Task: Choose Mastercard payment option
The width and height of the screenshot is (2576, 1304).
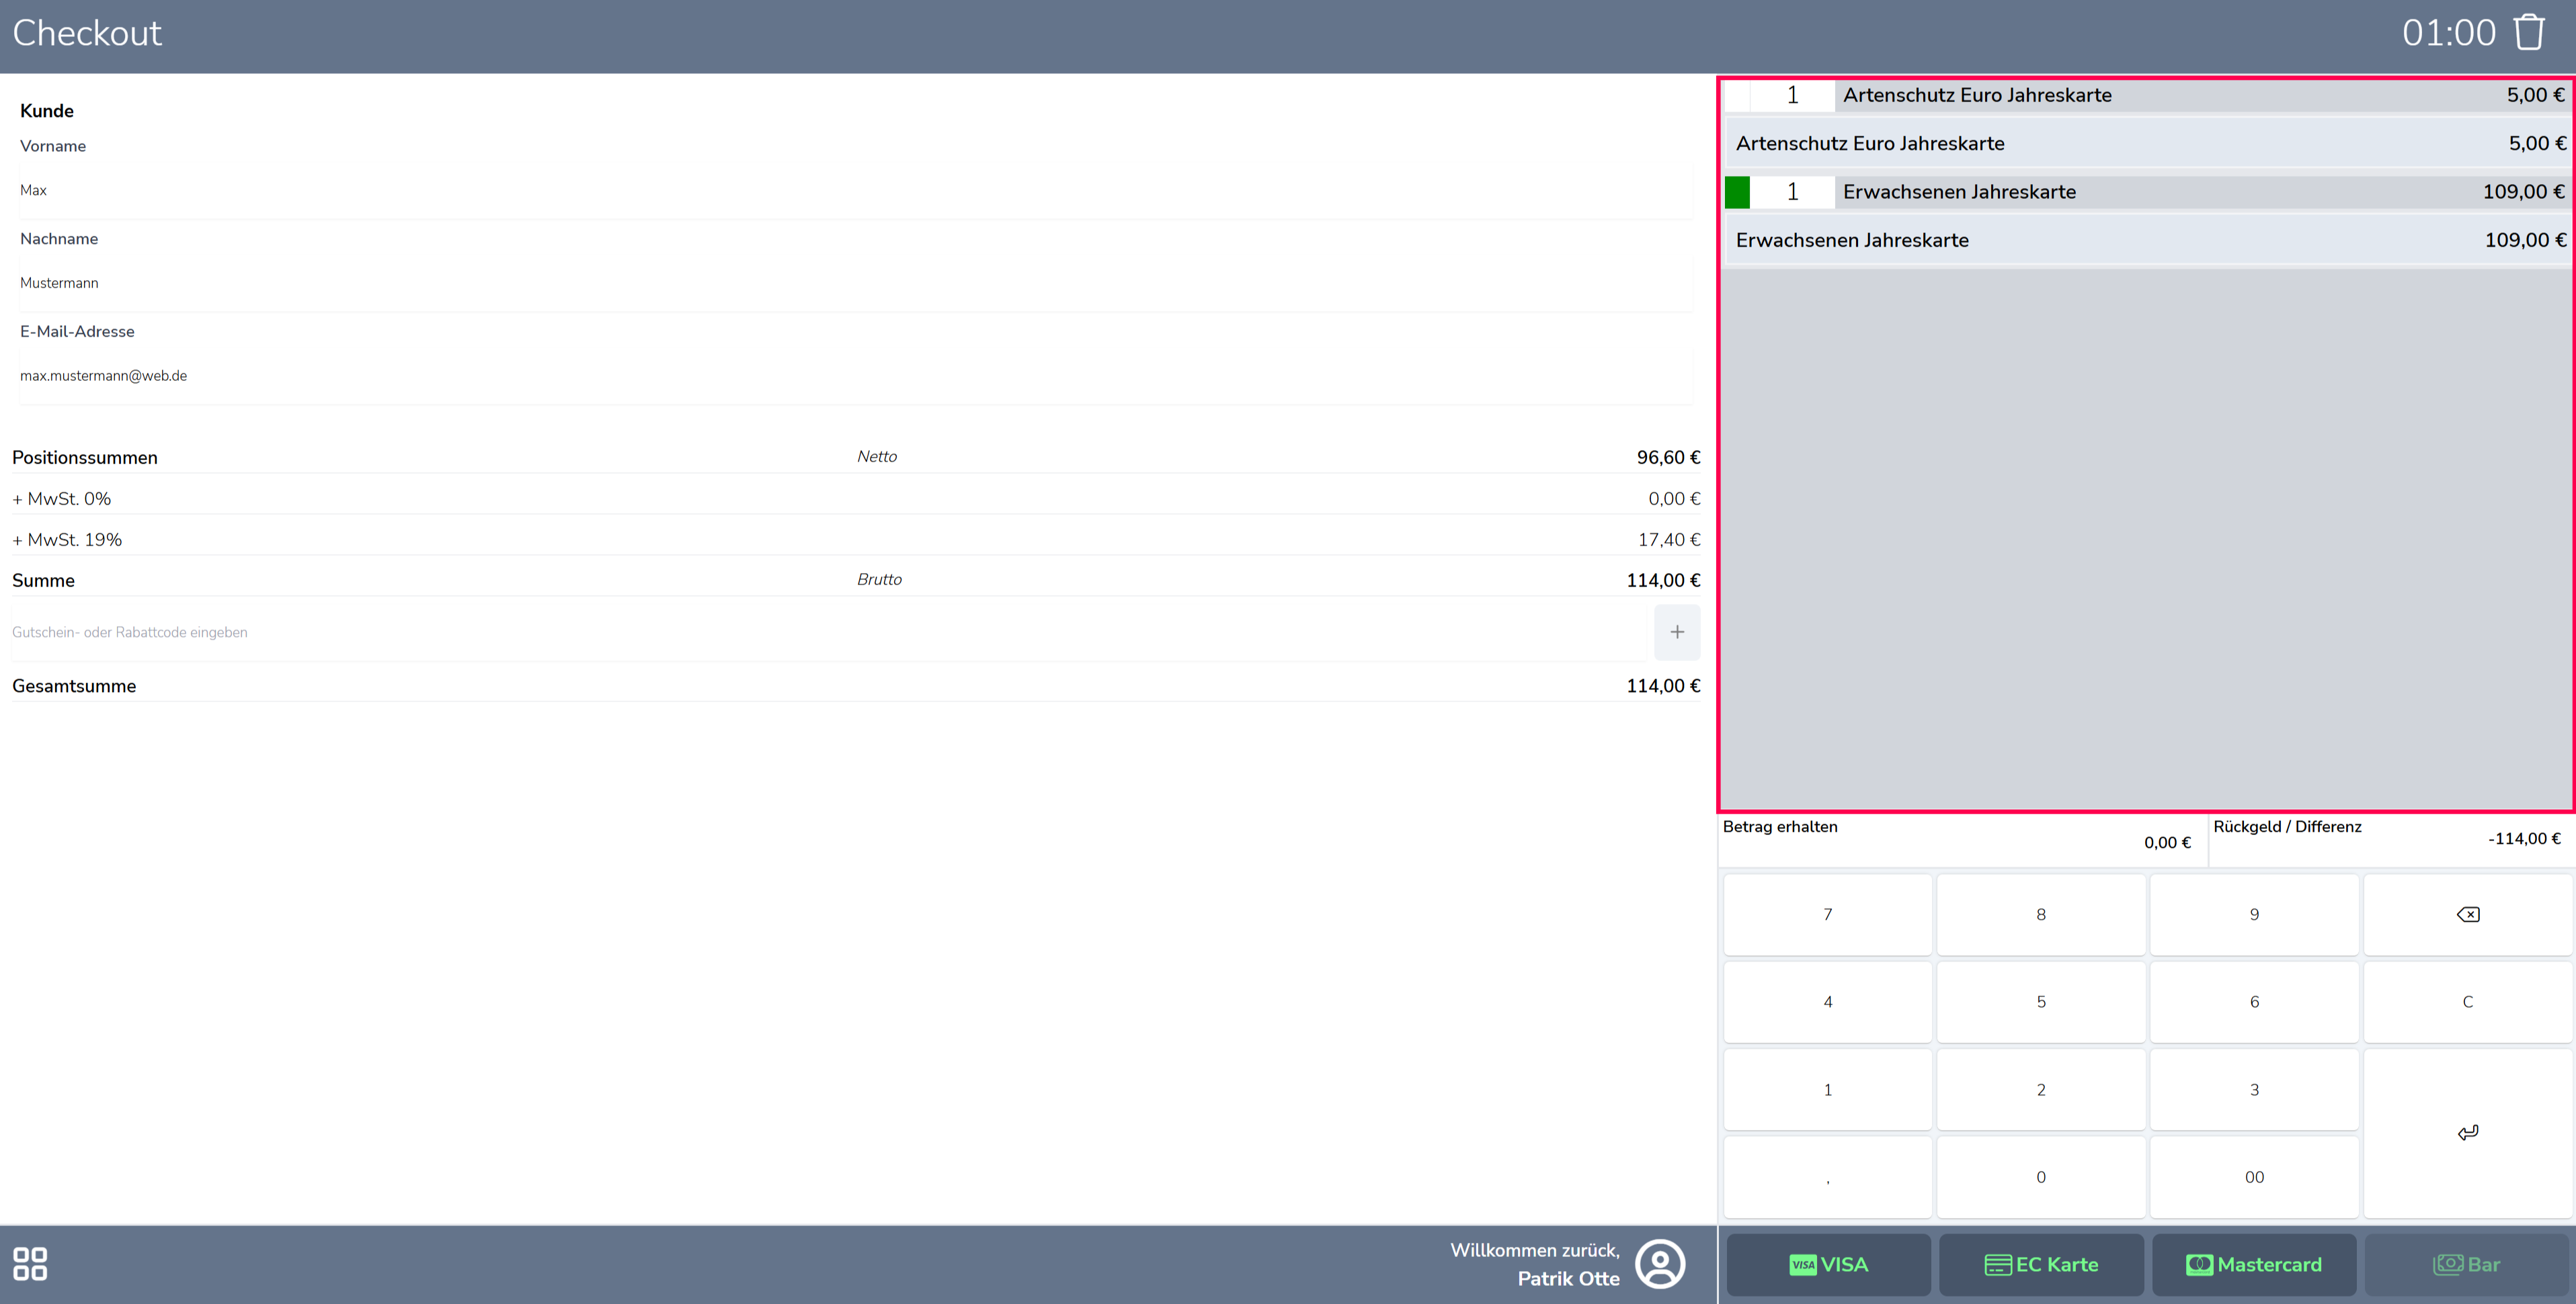Action: 2254,1264
